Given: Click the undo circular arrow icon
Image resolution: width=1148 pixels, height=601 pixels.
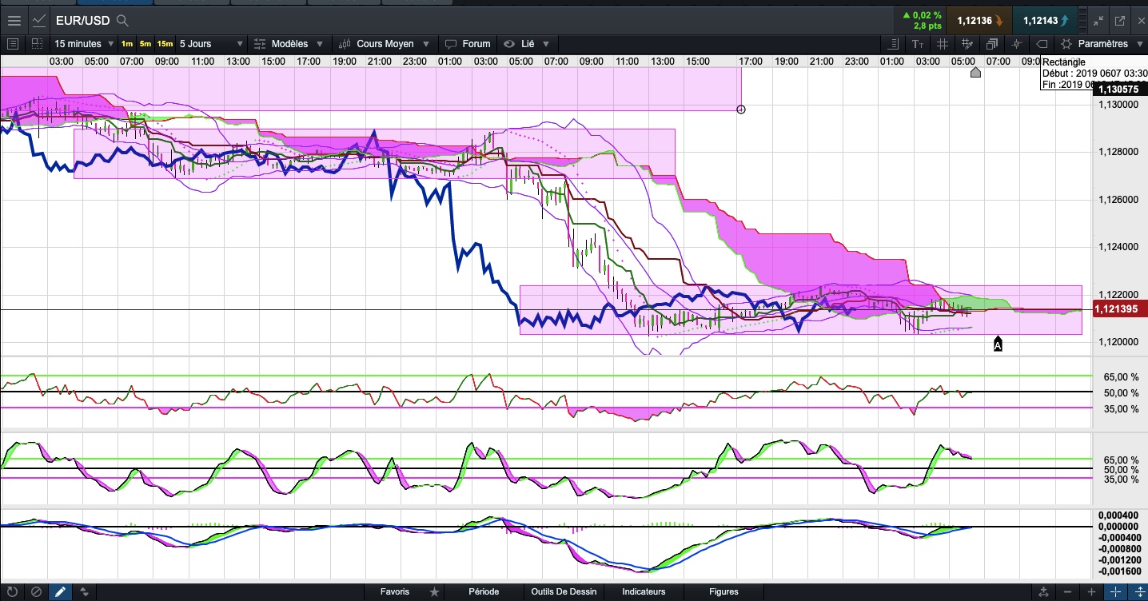Looking at the screenshot, I should tap(12, 592).
